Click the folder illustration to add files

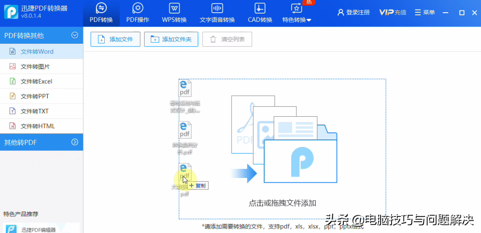284,139
